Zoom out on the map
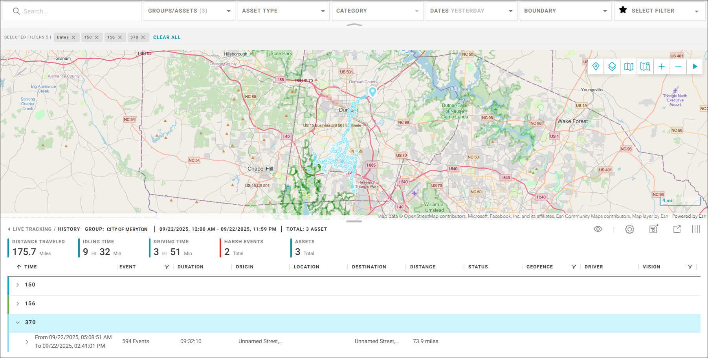Image resolution: width=708 pixels, height=358 pixels. pos(678,66)
